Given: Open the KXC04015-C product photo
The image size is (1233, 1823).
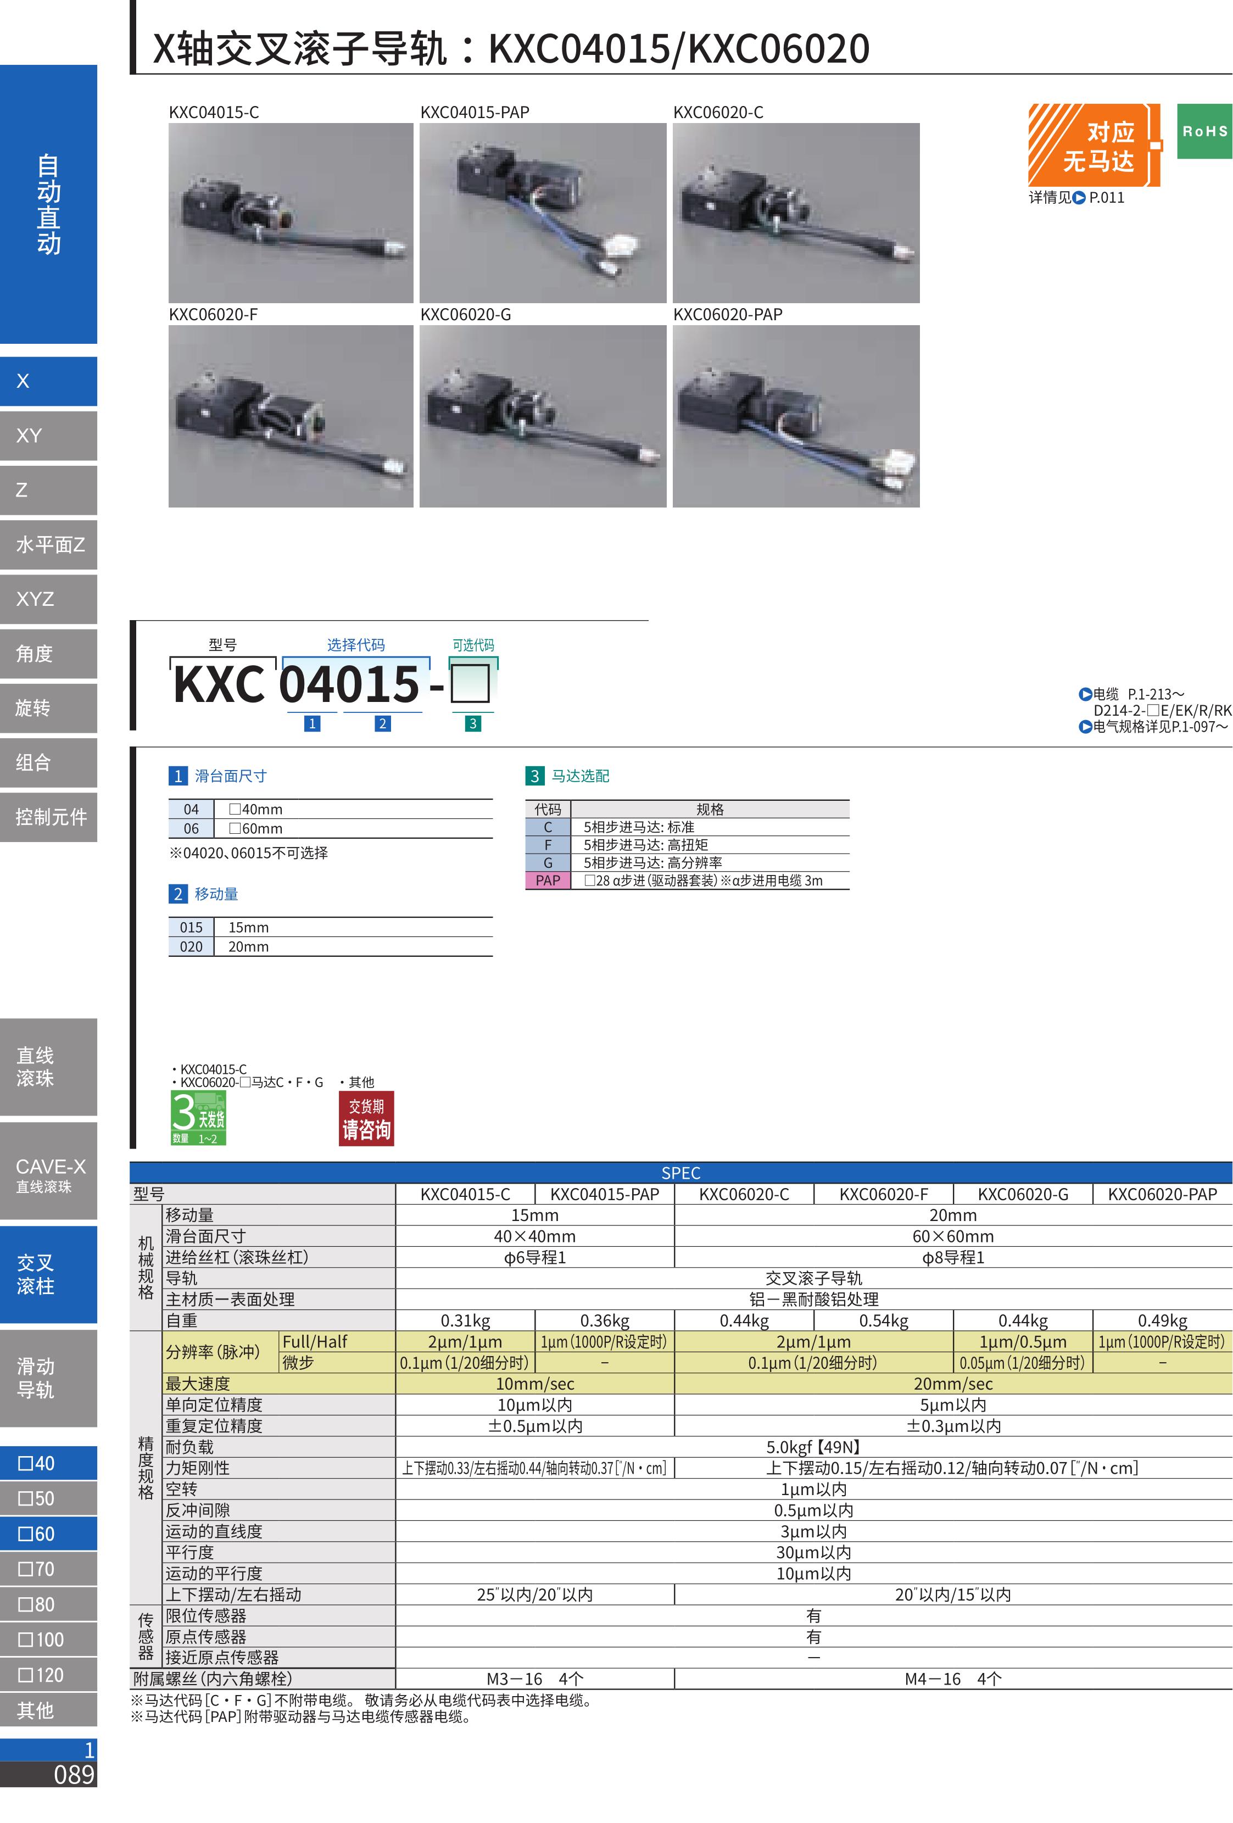Looking at the screenshot, I should click(290, 213).
